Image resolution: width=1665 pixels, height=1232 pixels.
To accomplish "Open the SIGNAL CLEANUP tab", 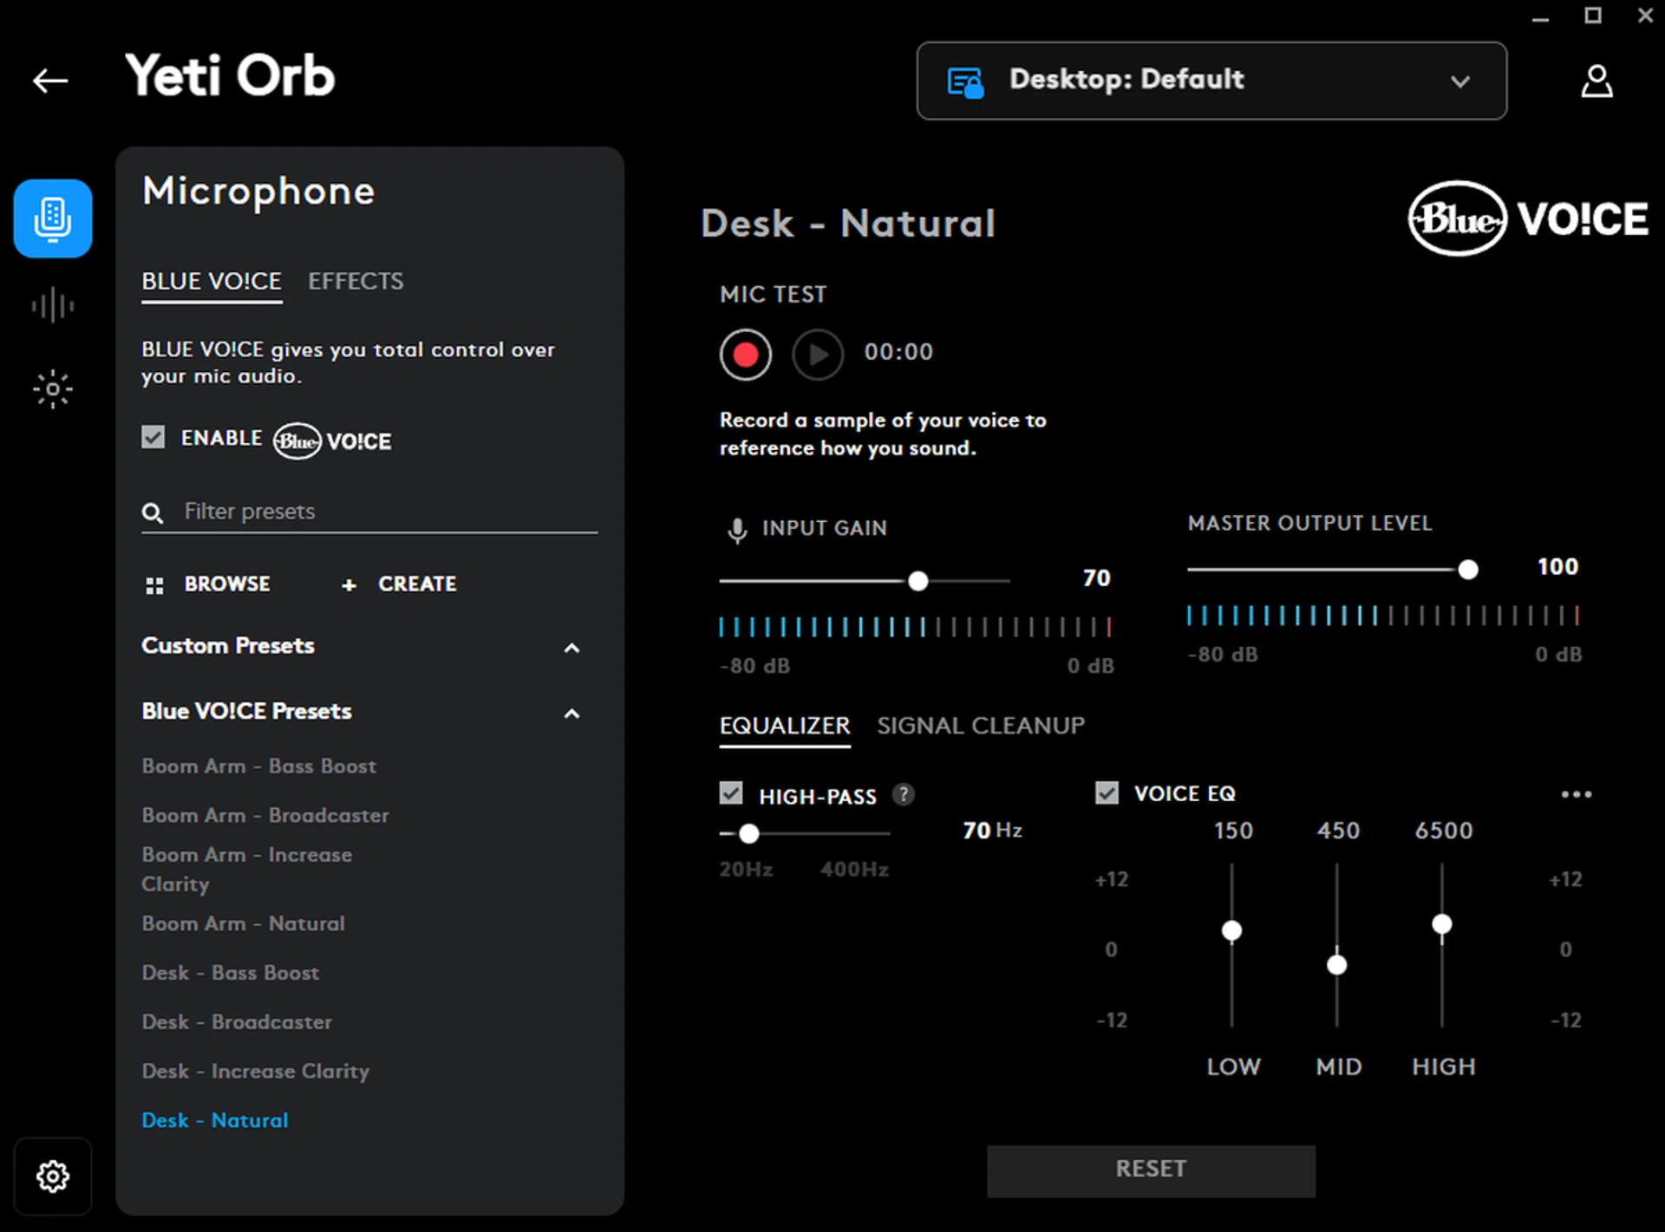I will tap(981, 727).
